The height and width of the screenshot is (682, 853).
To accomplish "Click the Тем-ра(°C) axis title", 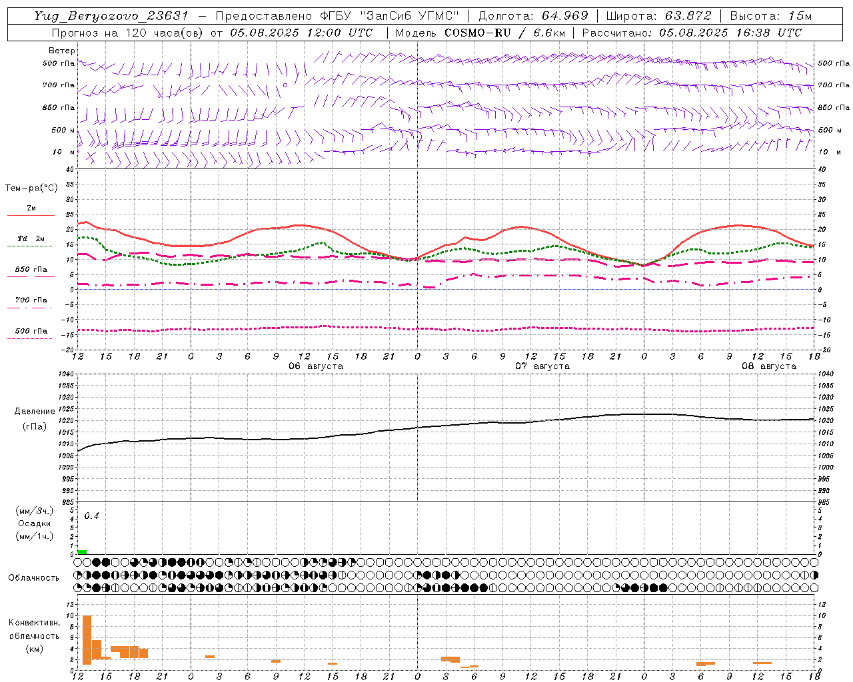I will (31, 188).
